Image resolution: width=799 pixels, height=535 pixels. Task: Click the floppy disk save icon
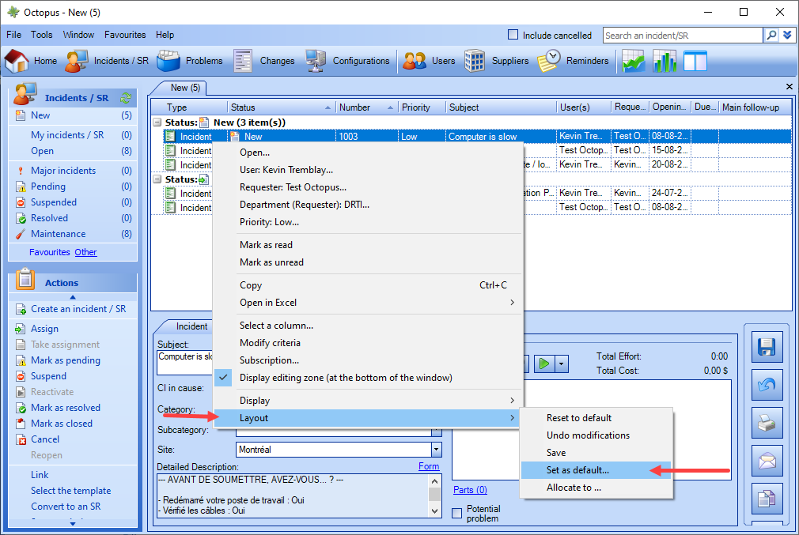tap(767, 347)
